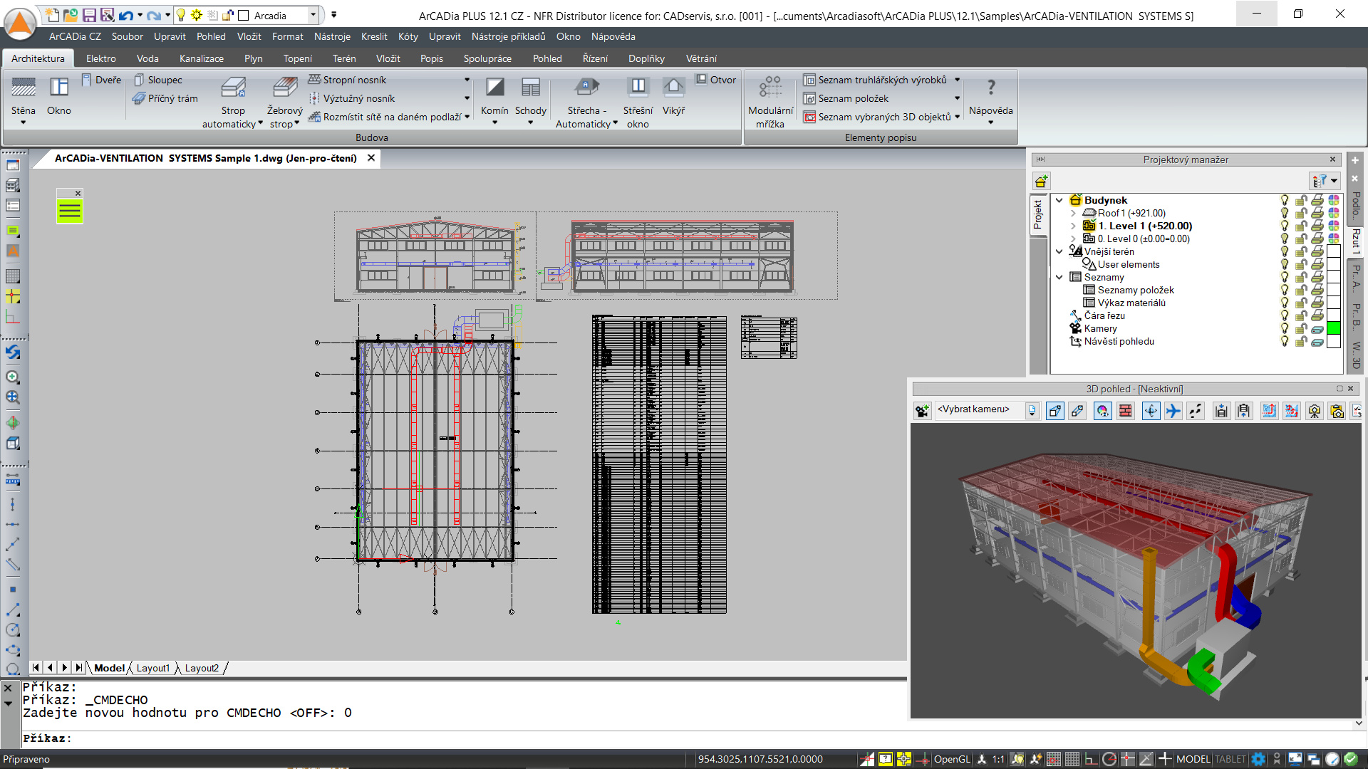
Task: Collapse the Seznamy tree node
Action: pyautogui.click(x=1059, y=277)
